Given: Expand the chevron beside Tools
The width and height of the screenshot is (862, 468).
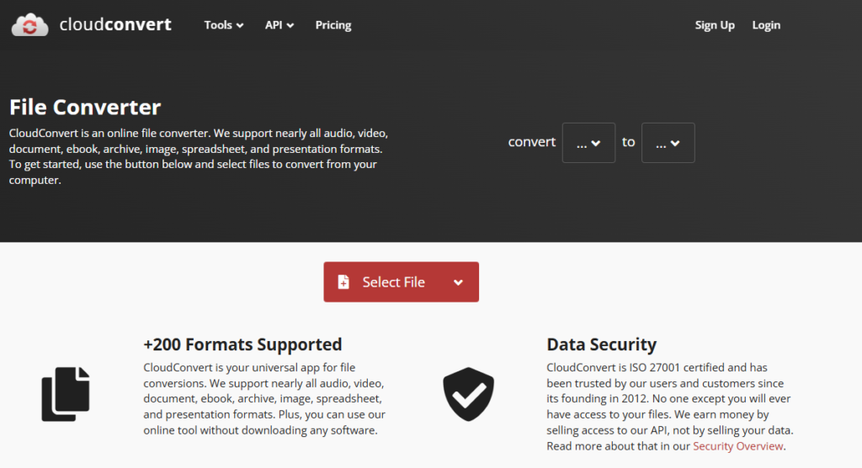Looking at the screenshot, I should [x=240, y=26].
